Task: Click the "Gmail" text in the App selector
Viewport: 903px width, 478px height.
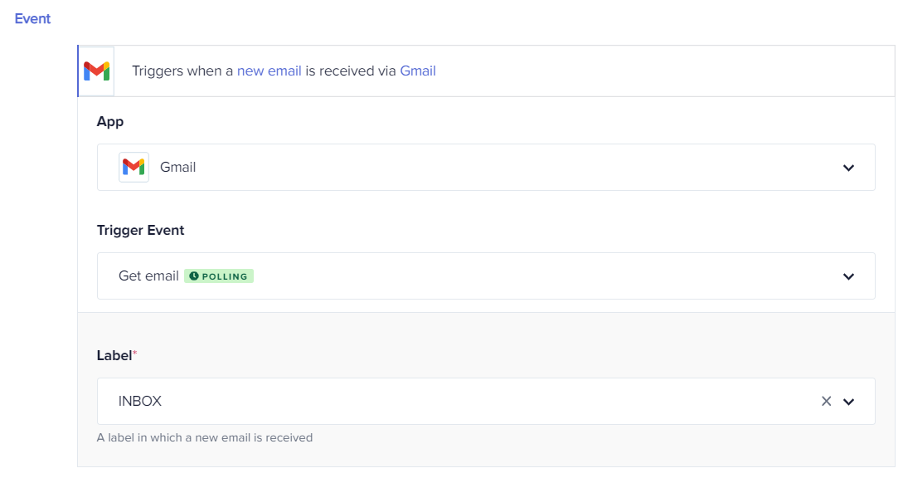Action: (x=177, y=168)
